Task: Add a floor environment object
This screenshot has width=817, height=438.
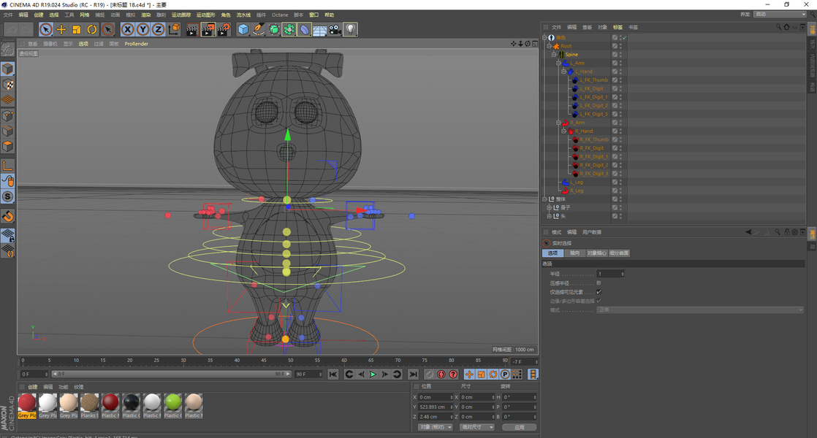Action: click(320, 30)
